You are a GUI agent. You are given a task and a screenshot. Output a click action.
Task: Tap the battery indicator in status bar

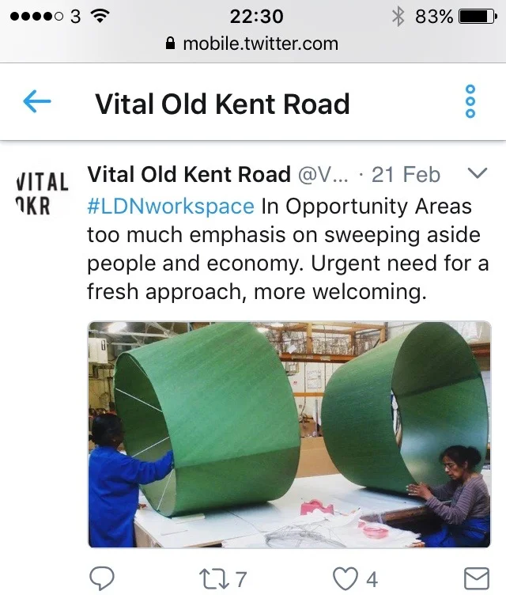pos(478,17)
